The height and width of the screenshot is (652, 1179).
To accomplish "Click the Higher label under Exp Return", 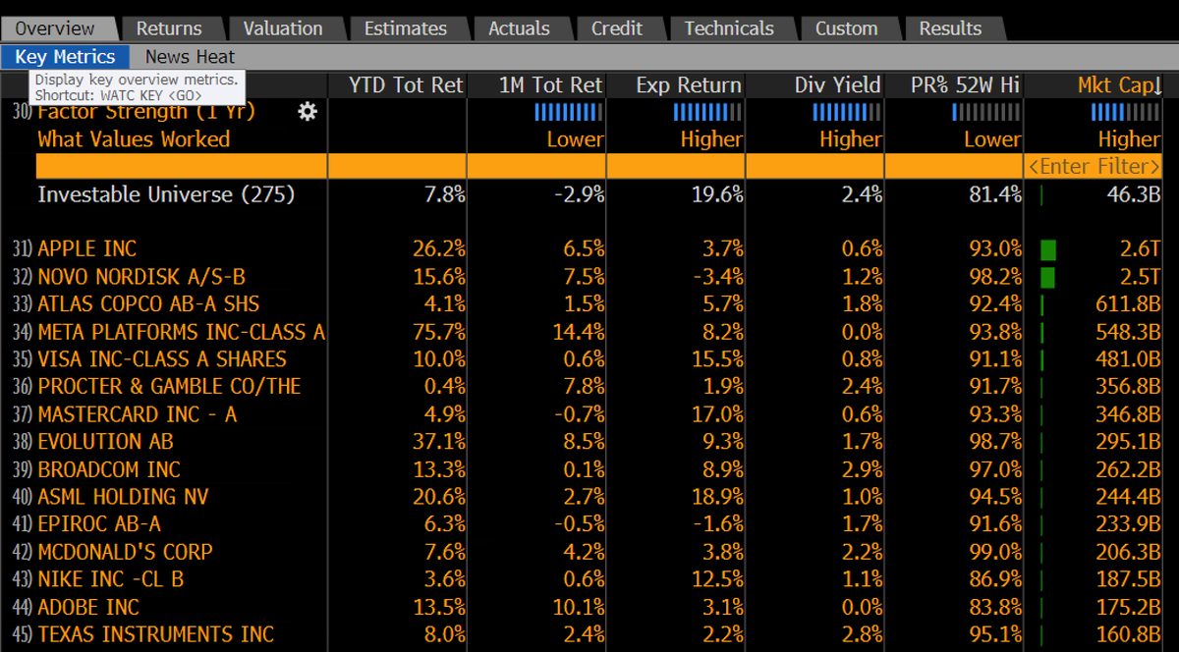I will pyautogui.click(x=712, y=139).
